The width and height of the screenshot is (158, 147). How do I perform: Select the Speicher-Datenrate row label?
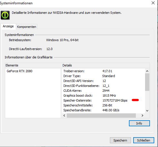point(77,100)
